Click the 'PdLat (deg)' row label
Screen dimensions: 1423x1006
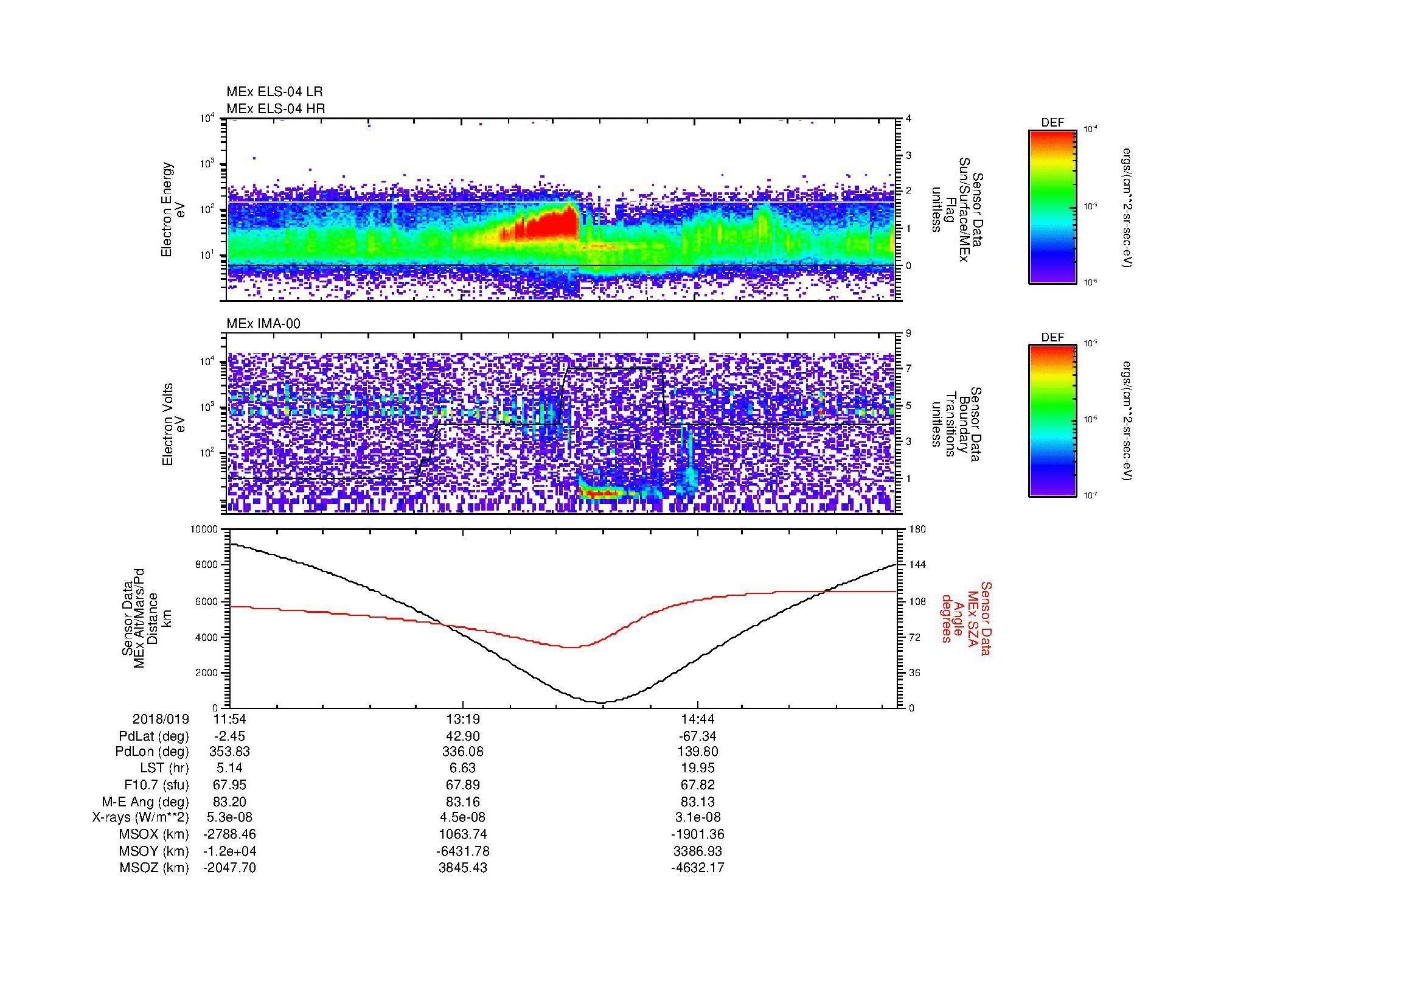tap(154, 736)
